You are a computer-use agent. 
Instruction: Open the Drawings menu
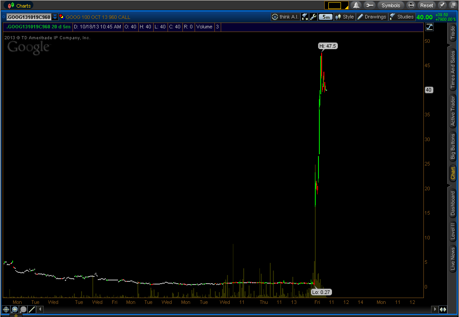click(x=372, y=17)
